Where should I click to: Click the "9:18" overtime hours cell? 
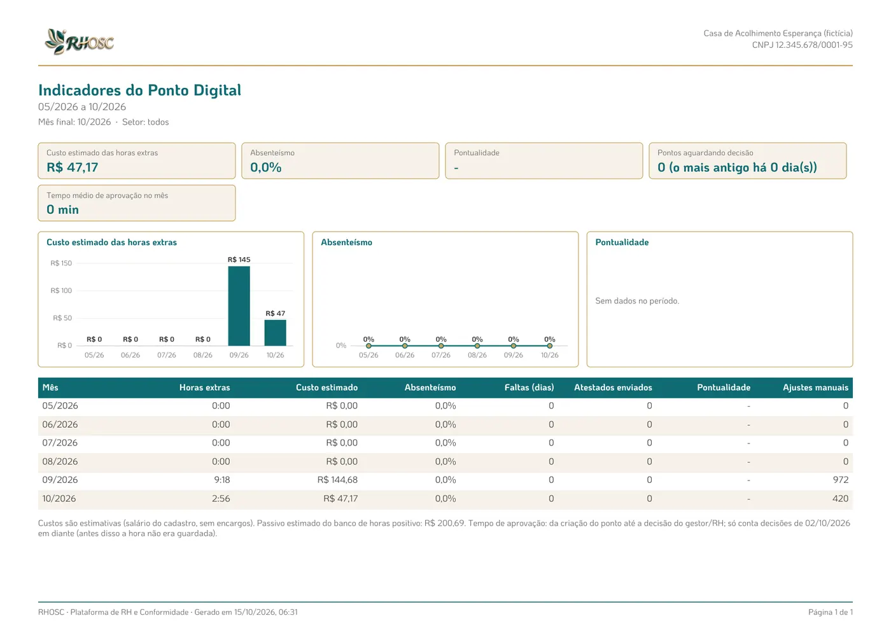point(222,480)
